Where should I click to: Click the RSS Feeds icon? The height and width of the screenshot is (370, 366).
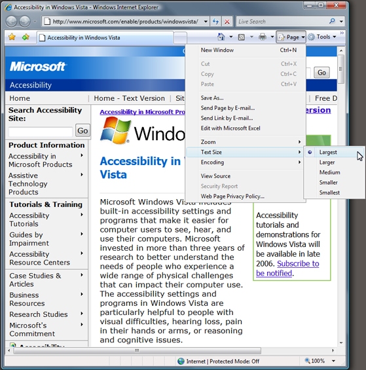point(242,37)
